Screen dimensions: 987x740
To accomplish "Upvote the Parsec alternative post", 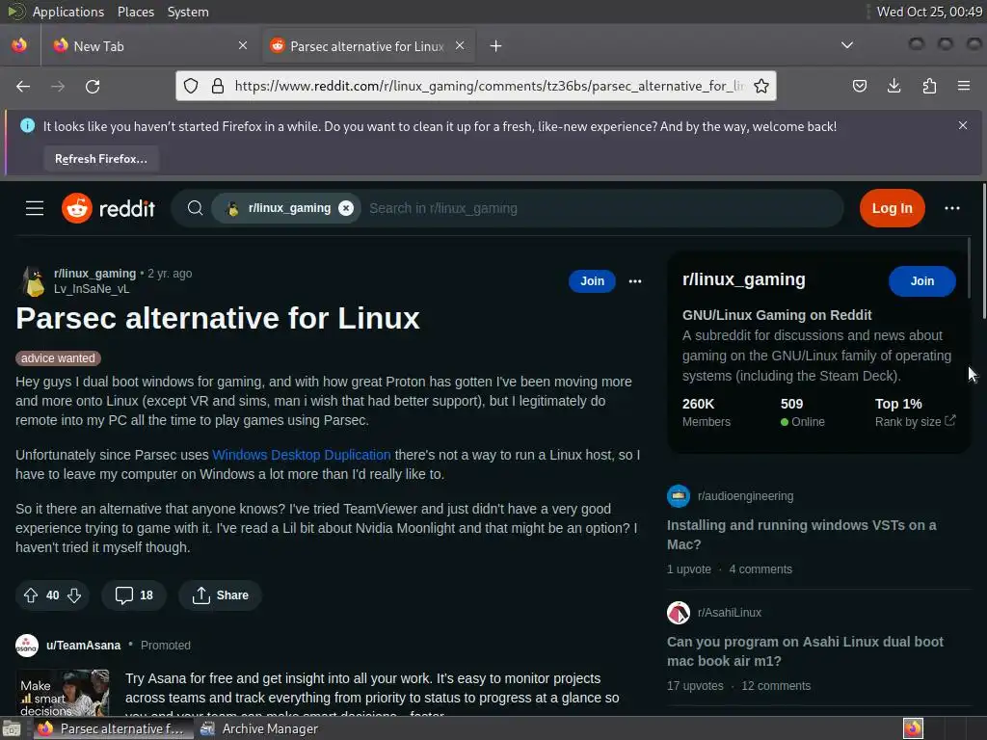I will [x=31, y=595].
